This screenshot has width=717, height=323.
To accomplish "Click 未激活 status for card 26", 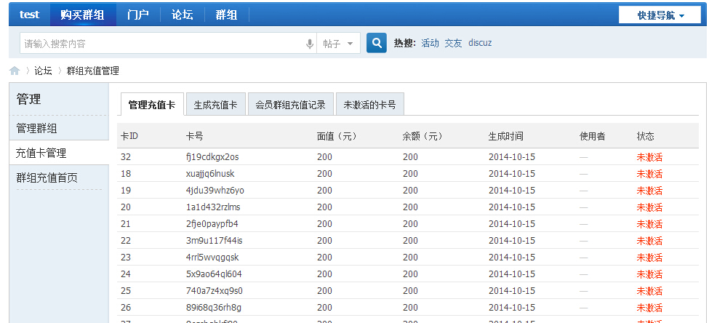I will pos(649,308).
